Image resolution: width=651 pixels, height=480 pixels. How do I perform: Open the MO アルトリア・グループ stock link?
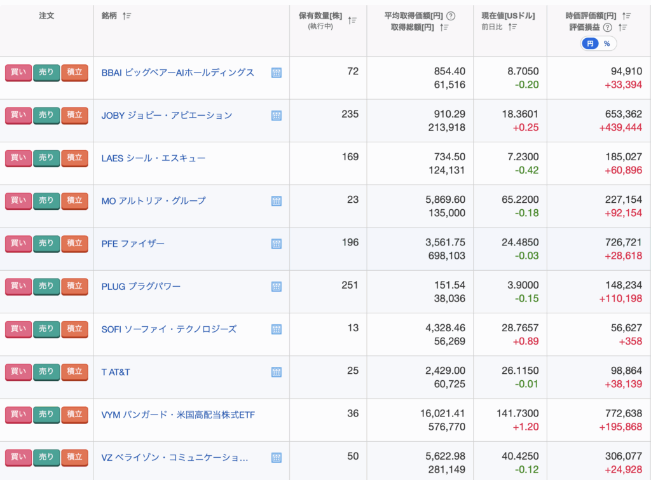tap(153, 201)
